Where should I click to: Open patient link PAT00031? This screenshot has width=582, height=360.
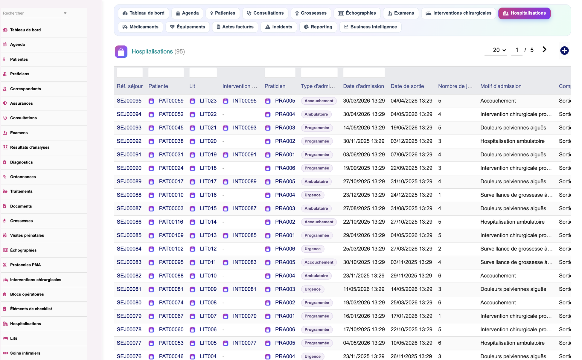point(171,155)
